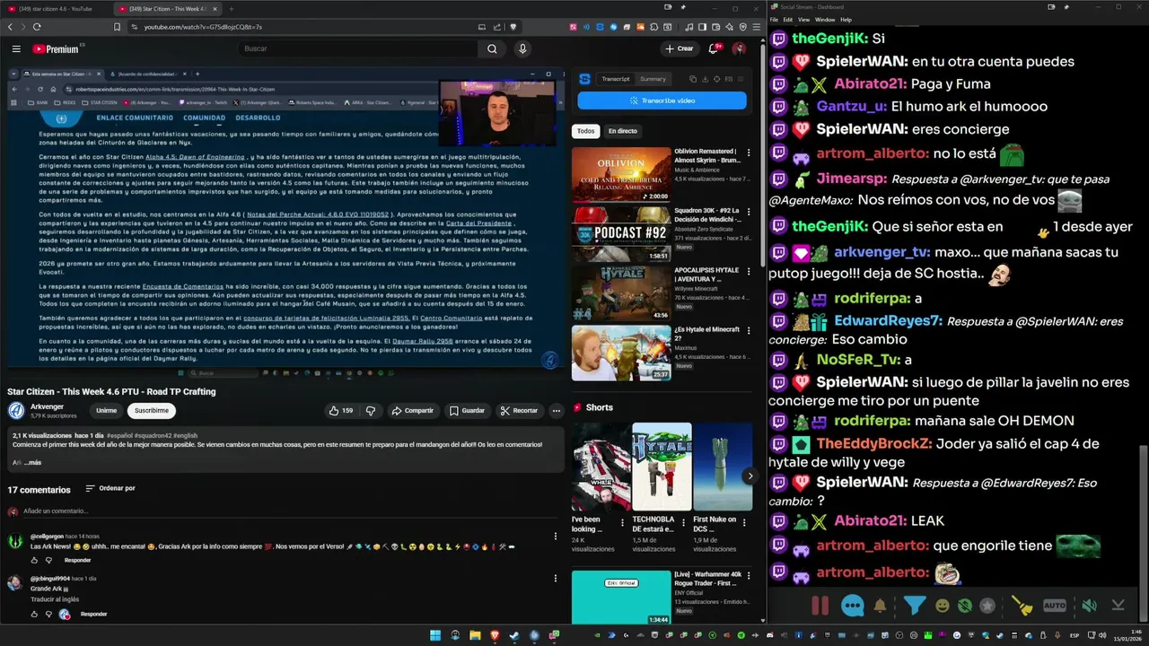Open the Crear create dropdown
This screenshot has height=646, width=1149.
pyautogui.click(x=680, y=48)
